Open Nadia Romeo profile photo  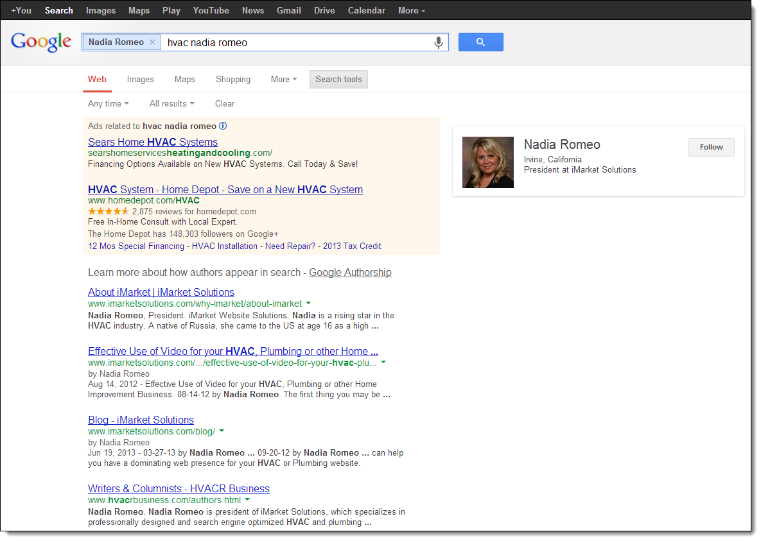488,162
